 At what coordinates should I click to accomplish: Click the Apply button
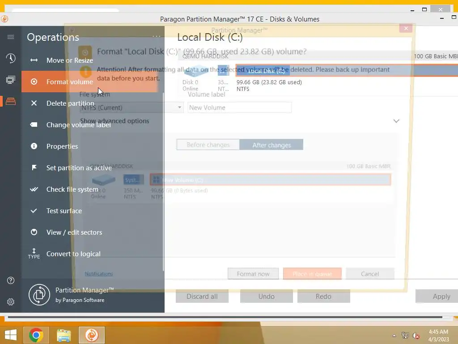[x=437, y=297]
